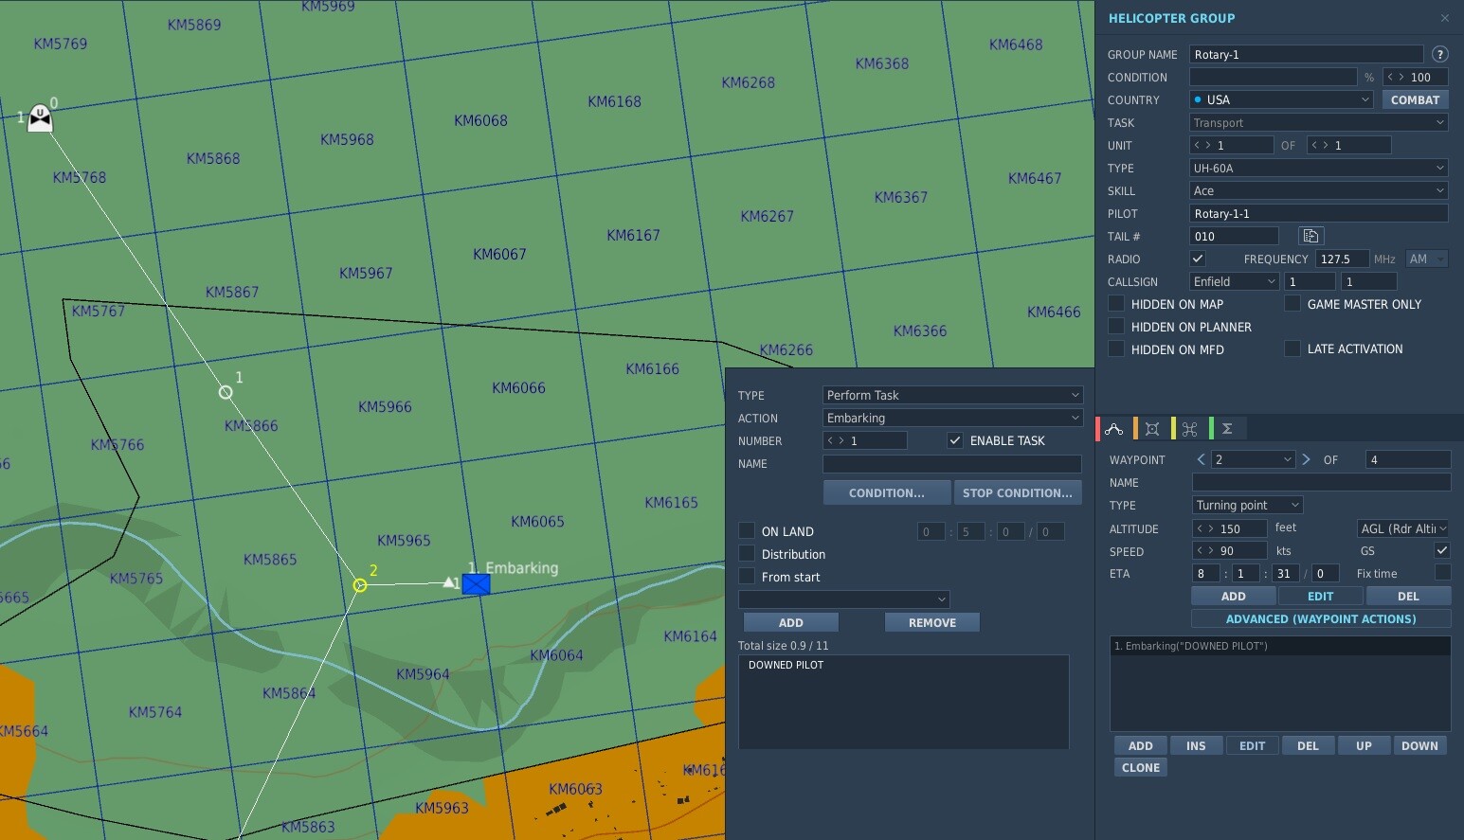Click the tail number copy icon
Screen dimensions: 1464x840
(x=1310, y=236)
